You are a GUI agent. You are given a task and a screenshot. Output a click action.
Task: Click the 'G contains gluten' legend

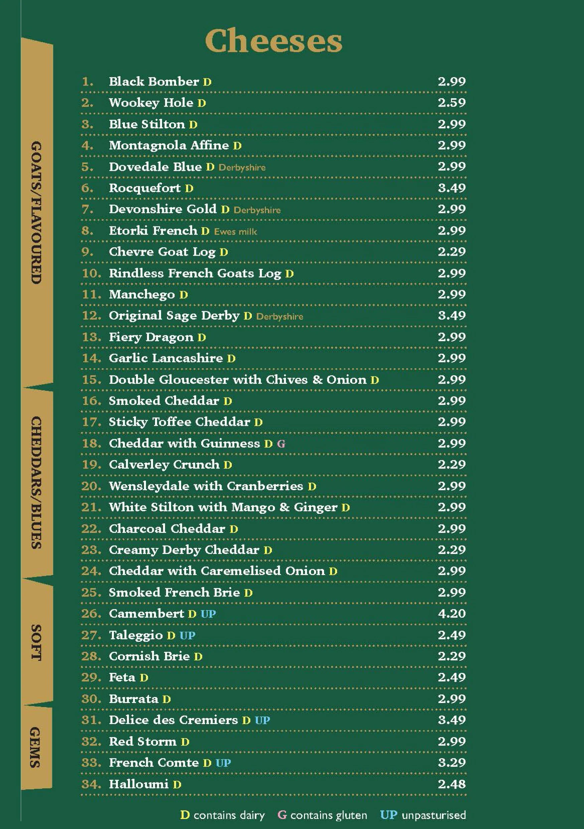point(322,816)
